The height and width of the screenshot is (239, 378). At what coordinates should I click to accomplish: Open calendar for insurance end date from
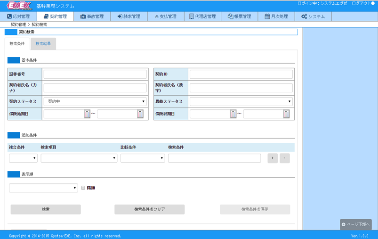coord(233,114)
